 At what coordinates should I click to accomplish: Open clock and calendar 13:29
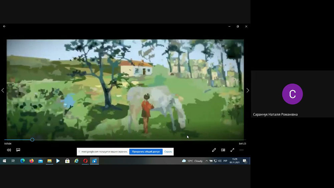[234, 161]
